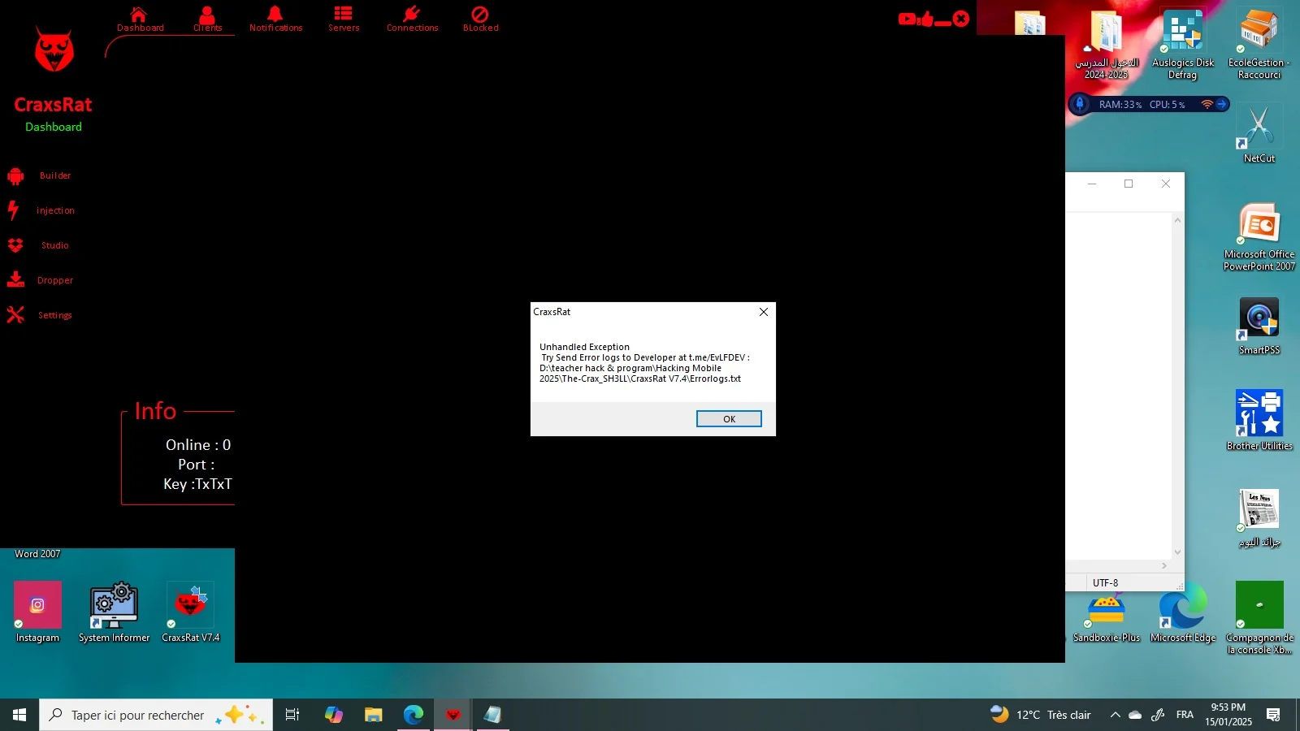The width and height of the screenshot is (1300, 731).
Task: Open Microsoft Edge from the taskbar
Action: coord(414,715)
